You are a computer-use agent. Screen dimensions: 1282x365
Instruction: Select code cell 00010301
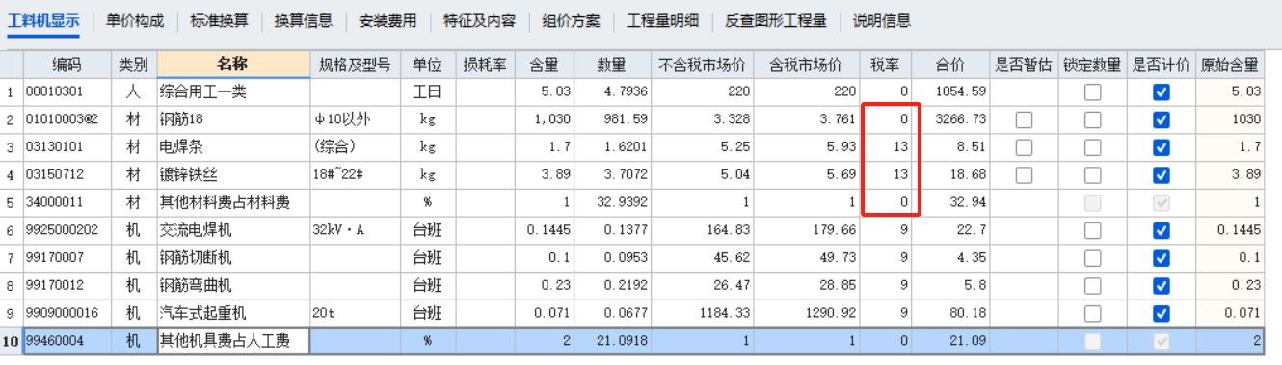coord(67,92)
